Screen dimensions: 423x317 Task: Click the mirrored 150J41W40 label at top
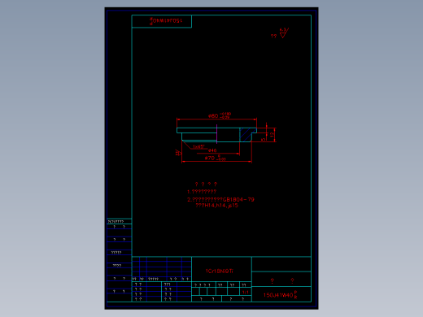click(166, 20)
